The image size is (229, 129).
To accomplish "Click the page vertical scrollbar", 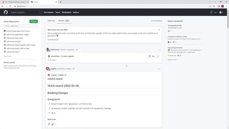I will (x=228, y=19).
